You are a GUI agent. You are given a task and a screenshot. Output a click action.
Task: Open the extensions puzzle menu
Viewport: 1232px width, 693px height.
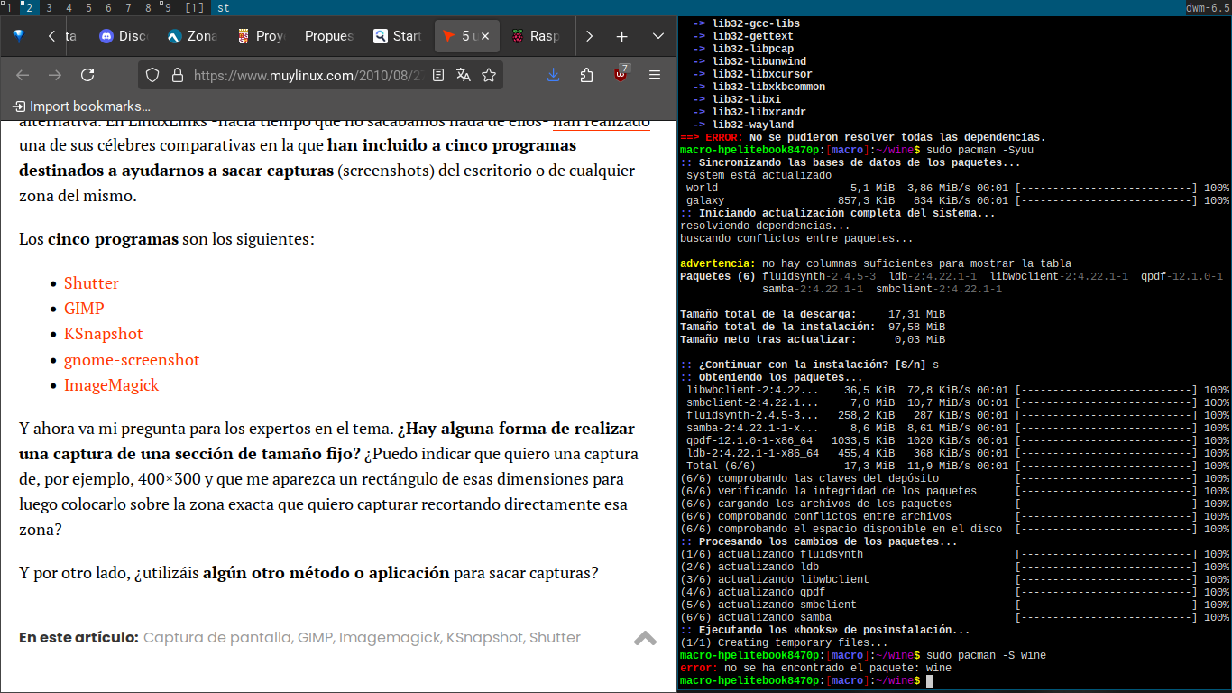pos(586,75)
